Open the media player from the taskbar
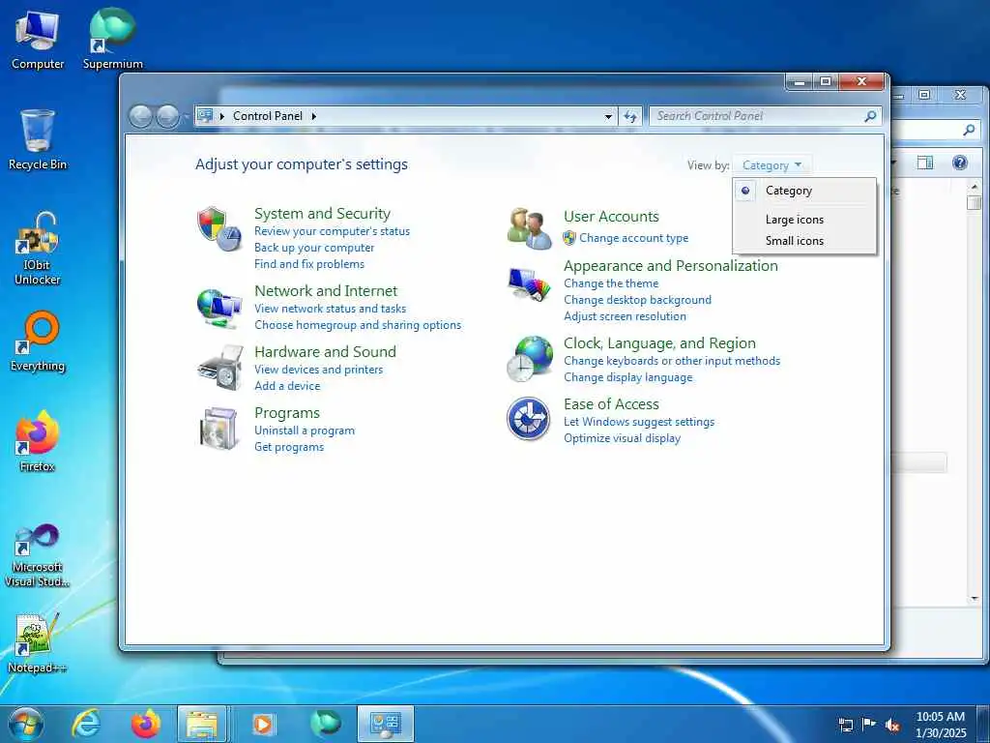This screenshot has width=990, height=743. [x=263, y=724]
